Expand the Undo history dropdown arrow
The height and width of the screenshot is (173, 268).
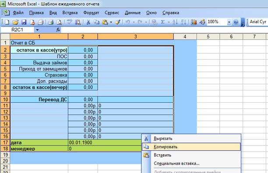tap(134, 22)
